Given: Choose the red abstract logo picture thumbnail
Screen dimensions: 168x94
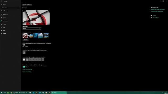Looking at the screenshot, I should (x=25, y=36).
